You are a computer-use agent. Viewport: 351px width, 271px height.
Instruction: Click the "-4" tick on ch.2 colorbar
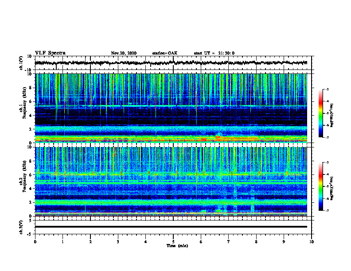pyautogui.click(x=327, y=174)
